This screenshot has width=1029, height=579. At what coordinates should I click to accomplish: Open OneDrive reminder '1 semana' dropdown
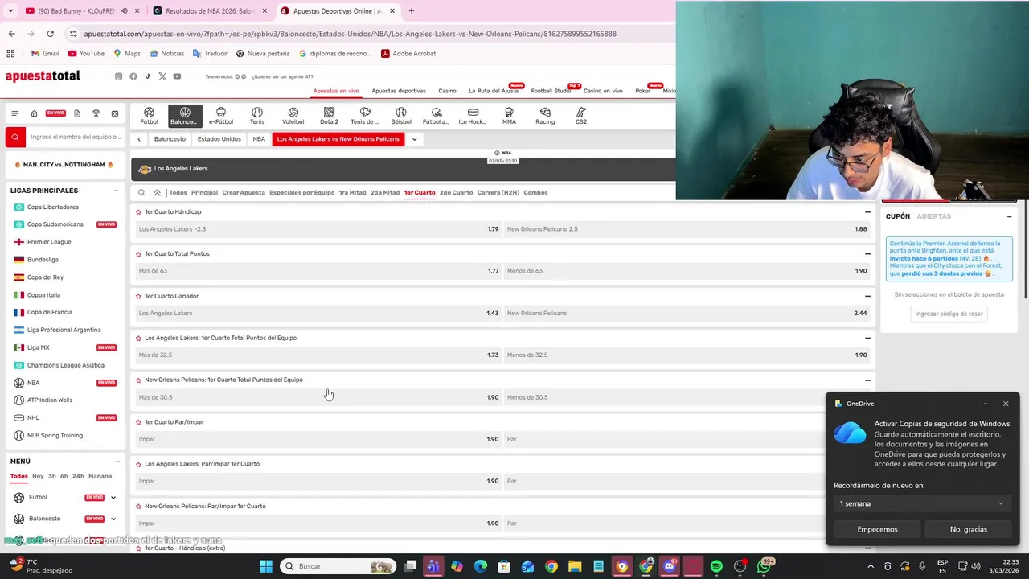point(922,503)
